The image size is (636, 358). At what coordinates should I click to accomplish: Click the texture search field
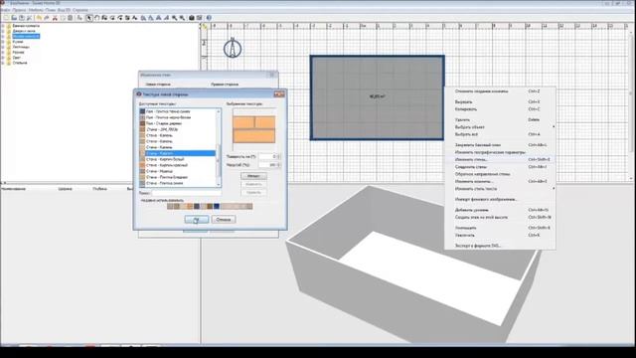(186, 193)
